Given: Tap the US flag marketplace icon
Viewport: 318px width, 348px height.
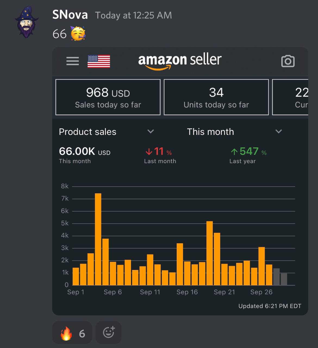Looking at the screenshot, I should (x=99, y=61).
